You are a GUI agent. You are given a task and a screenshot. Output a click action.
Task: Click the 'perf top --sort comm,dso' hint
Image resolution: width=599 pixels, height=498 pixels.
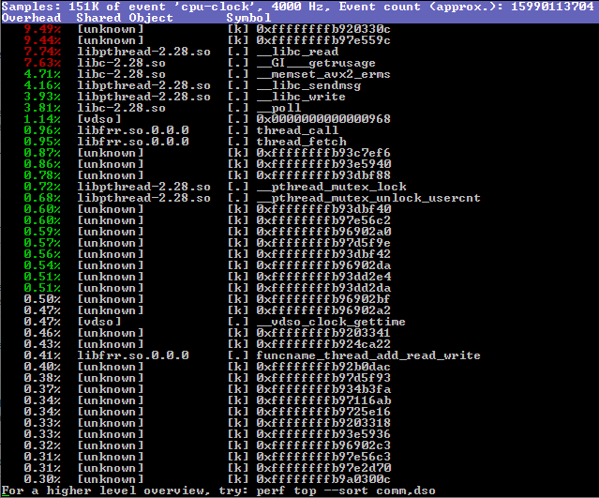(346, 490)
